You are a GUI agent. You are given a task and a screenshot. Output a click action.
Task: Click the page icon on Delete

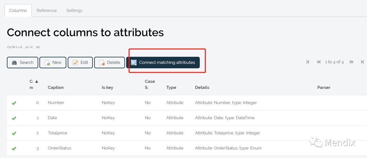tap(102, 63)
